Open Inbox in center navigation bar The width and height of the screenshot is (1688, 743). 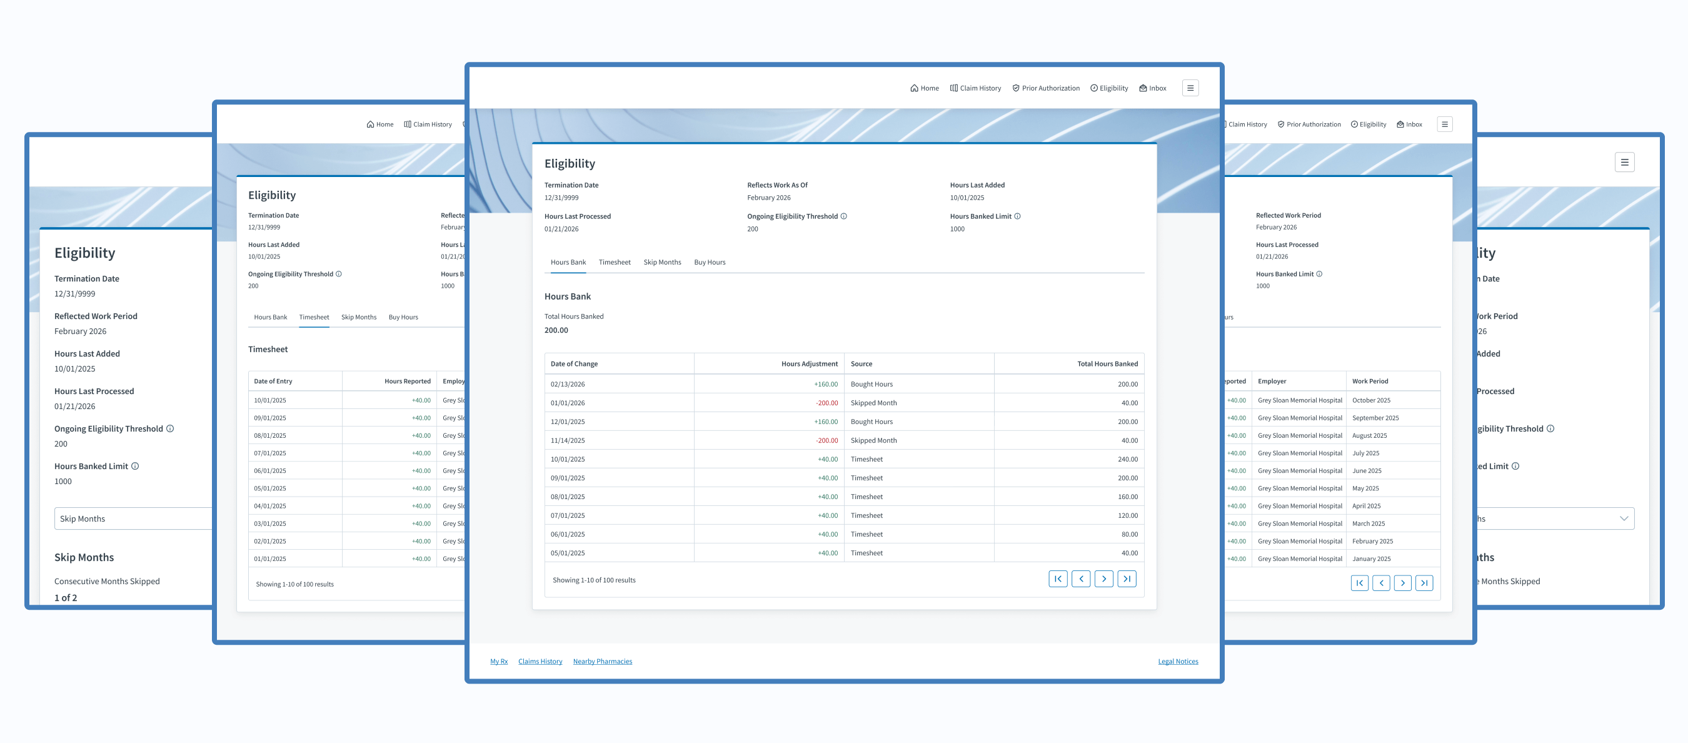(1153, 89)
